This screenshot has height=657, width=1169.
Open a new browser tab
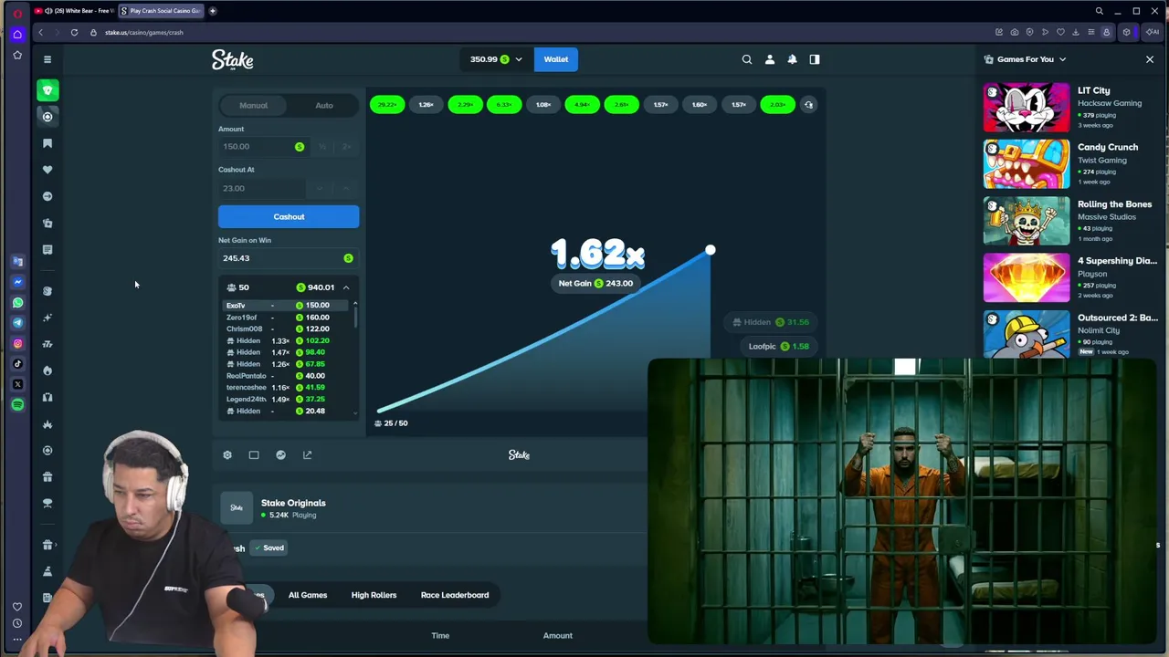tap(213, 11)
